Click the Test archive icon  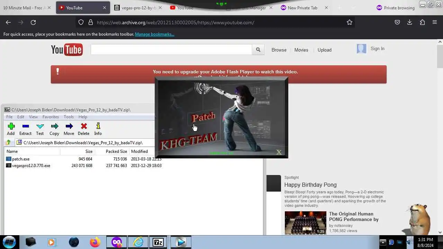40,129
